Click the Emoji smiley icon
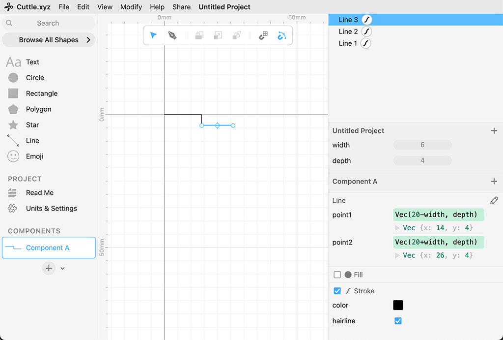The image size is (503, 340). [x=13, y=156]
